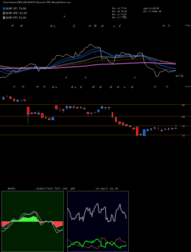Click the Pre O: 77.91 value
Image resolution: width=191 pixels, height=252 pixels.
coord(120,8)
